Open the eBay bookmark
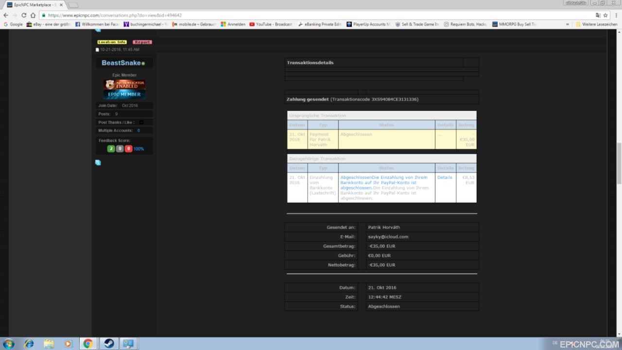Image resolution: width=622 pixels, height=350 pixels. (x=49, y=24)
